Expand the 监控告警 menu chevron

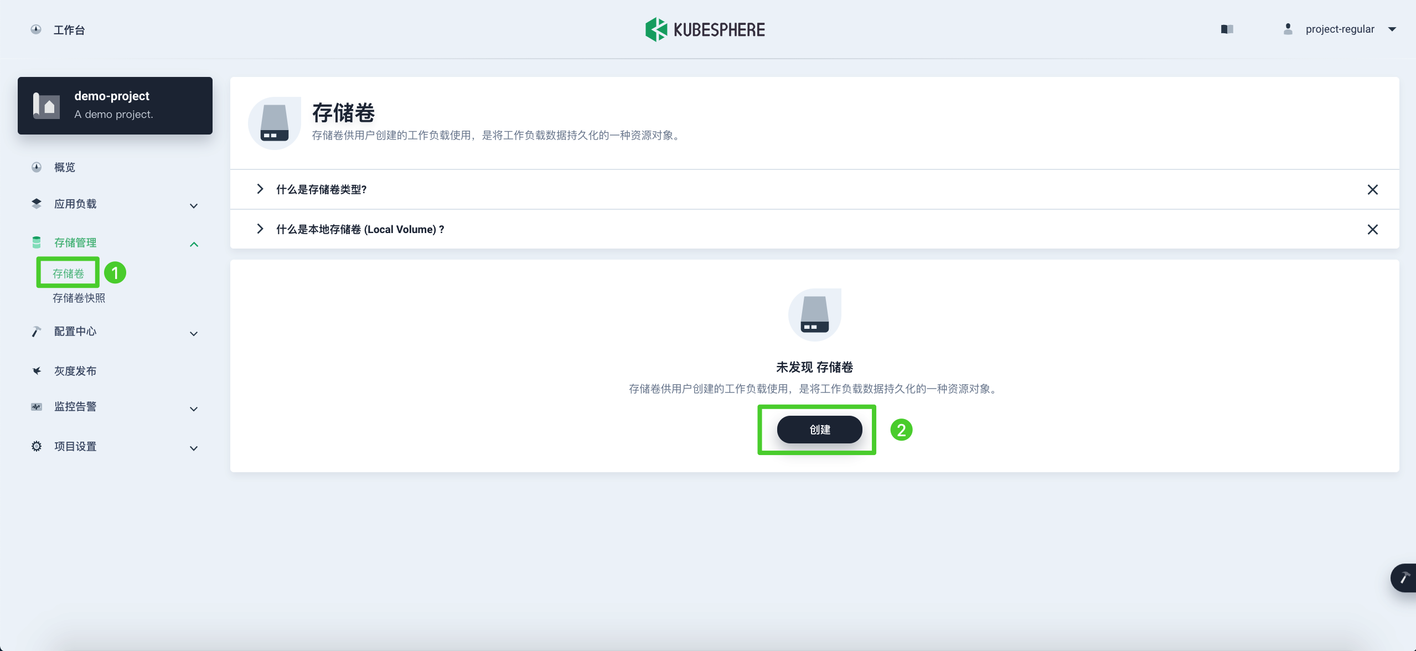coord(194,409)
